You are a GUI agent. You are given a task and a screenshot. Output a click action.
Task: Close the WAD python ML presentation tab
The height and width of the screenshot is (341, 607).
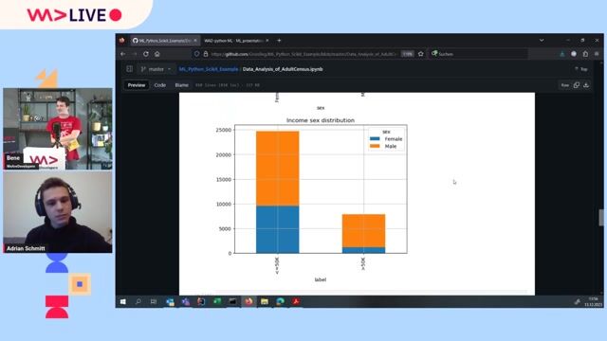click(x=267, y=40)
